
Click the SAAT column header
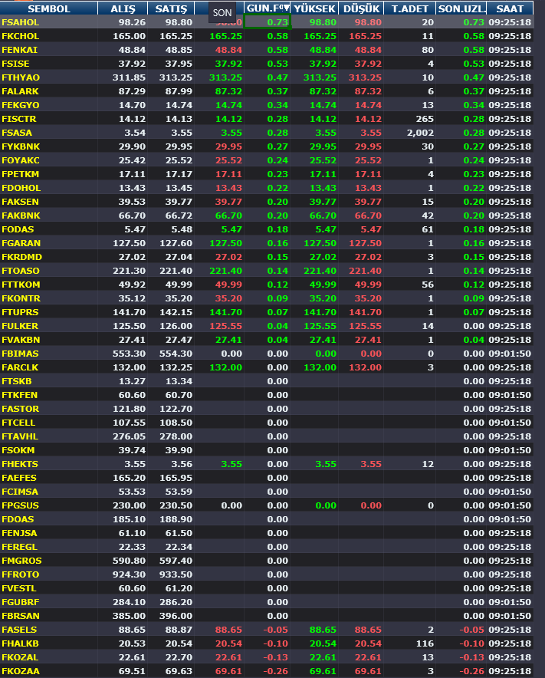pos(510,8)
